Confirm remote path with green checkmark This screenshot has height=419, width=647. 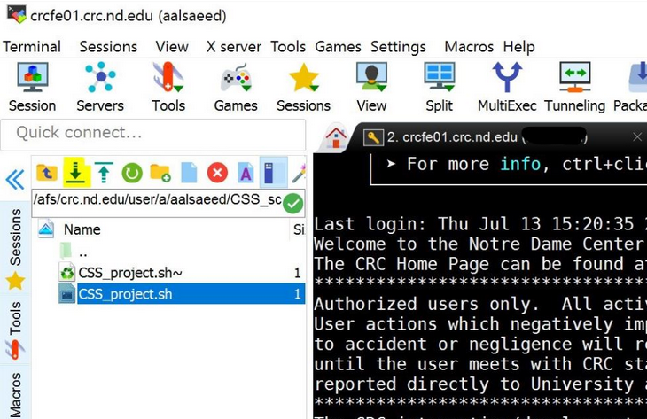(x=293, y=204)
